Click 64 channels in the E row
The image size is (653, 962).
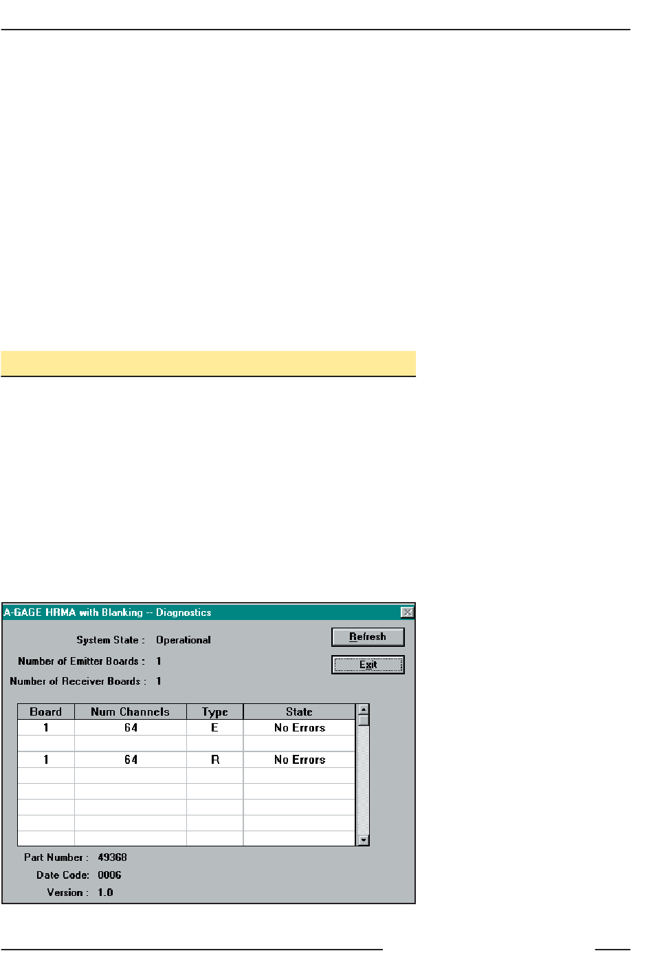[x=131, y=728]
